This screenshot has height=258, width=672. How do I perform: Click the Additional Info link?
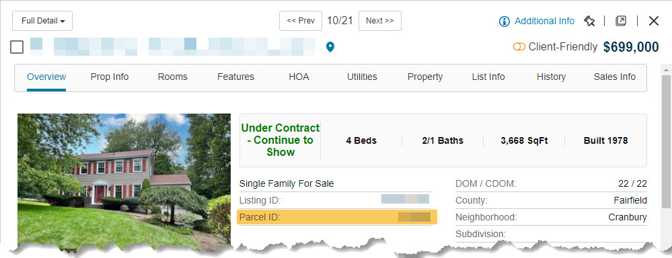coord(544,21)
